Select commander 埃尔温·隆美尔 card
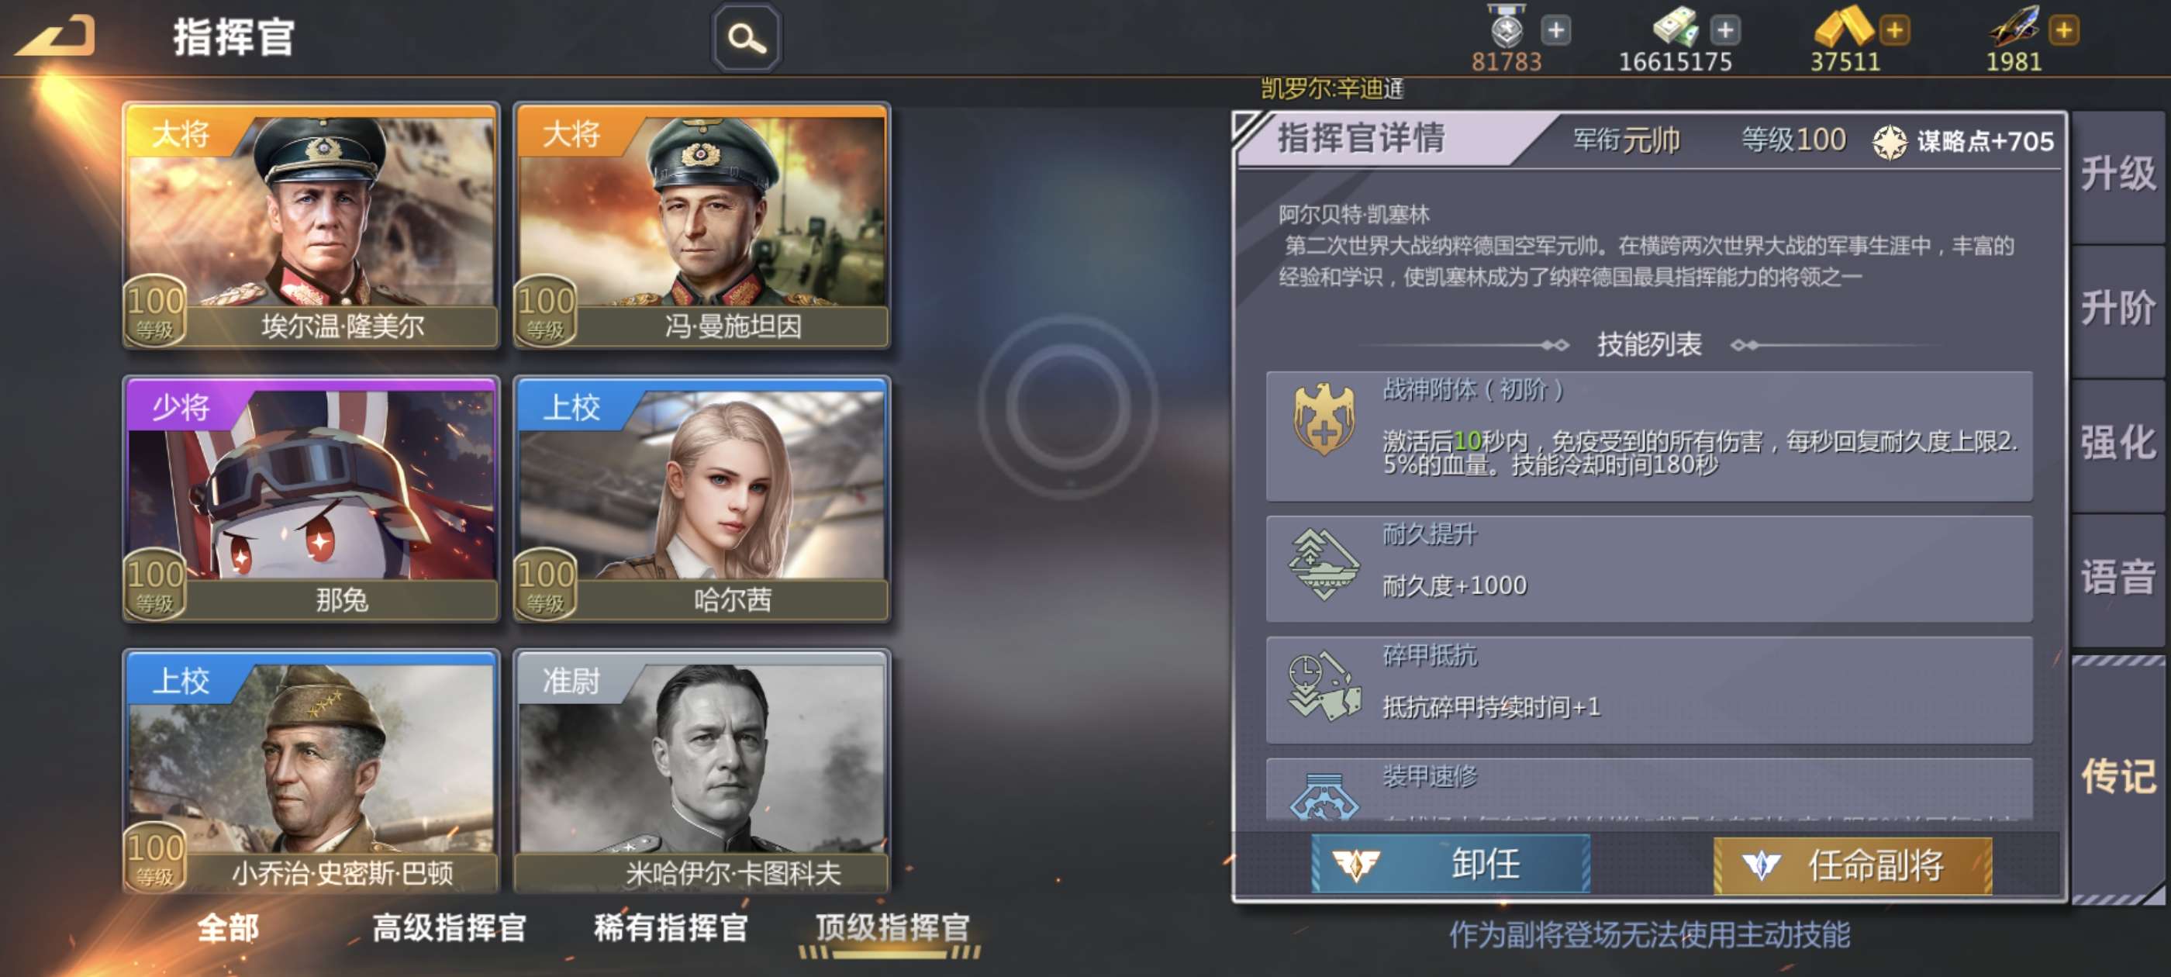The image size is (2171, 977). (x=311, y=225)
